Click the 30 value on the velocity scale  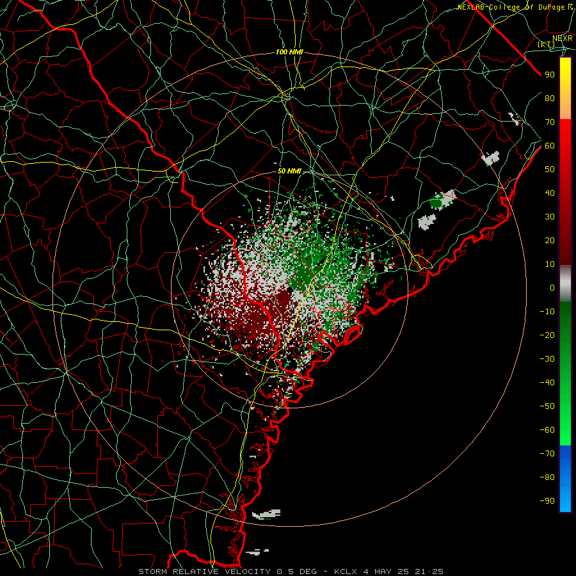[x=550, y=217]
